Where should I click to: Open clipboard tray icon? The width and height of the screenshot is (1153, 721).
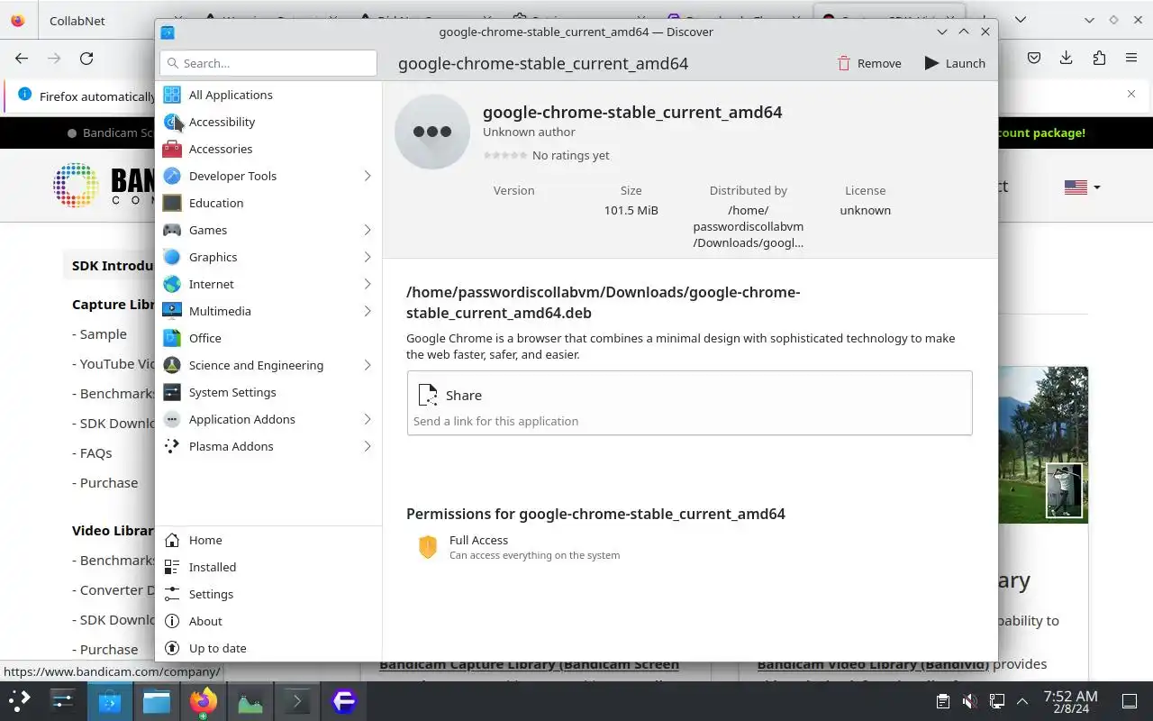point(942,701)
